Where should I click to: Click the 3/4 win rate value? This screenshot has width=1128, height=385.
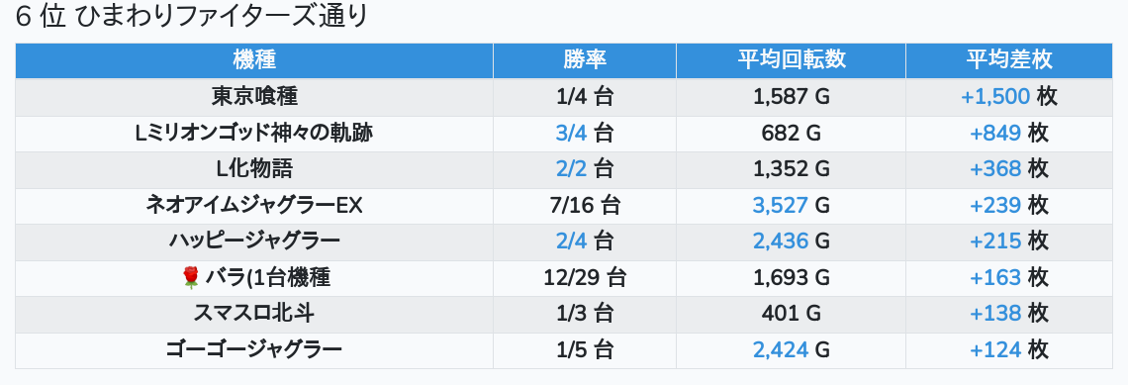click(571, 134)
